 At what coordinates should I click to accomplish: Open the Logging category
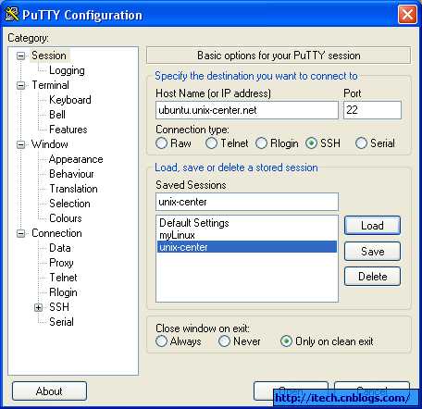tap(67, 70)
